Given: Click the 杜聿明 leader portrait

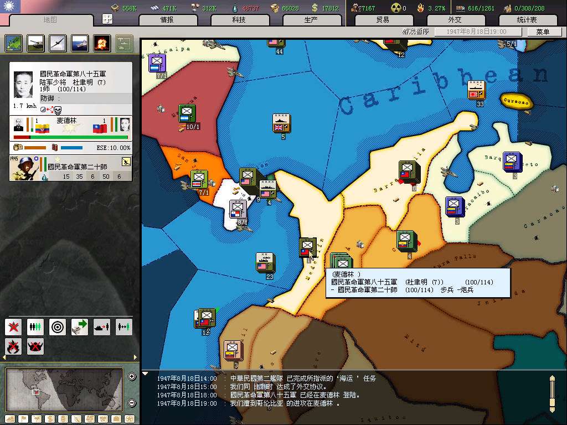Looking at the screenshot, I should click(x=23, y=85).
